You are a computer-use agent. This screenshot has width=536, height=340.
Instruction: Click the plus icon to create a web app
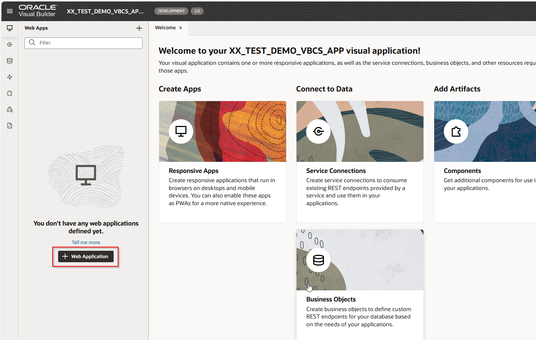[139, 28]
